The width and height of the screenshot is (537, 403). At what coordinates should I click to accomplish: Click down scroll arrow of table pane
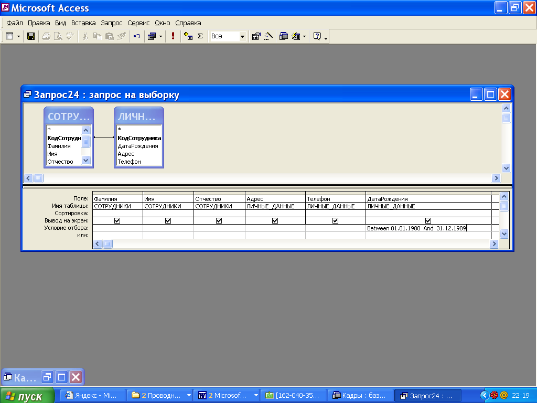tap(506, 168)
